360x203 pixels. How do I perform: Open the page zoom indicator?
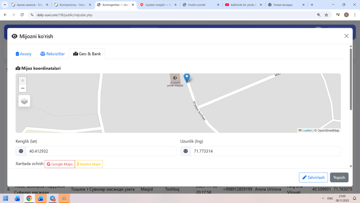click(x=319, y=15)
